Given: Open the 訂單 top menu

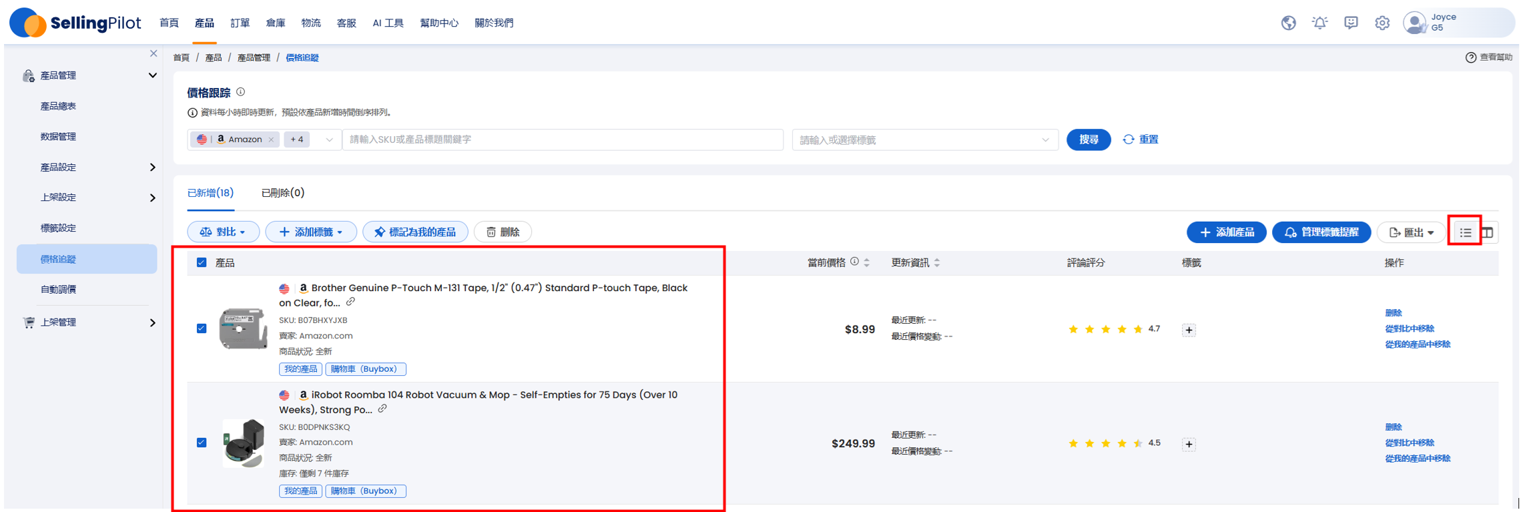Looking at the screenshot, I should coord(240,23).
